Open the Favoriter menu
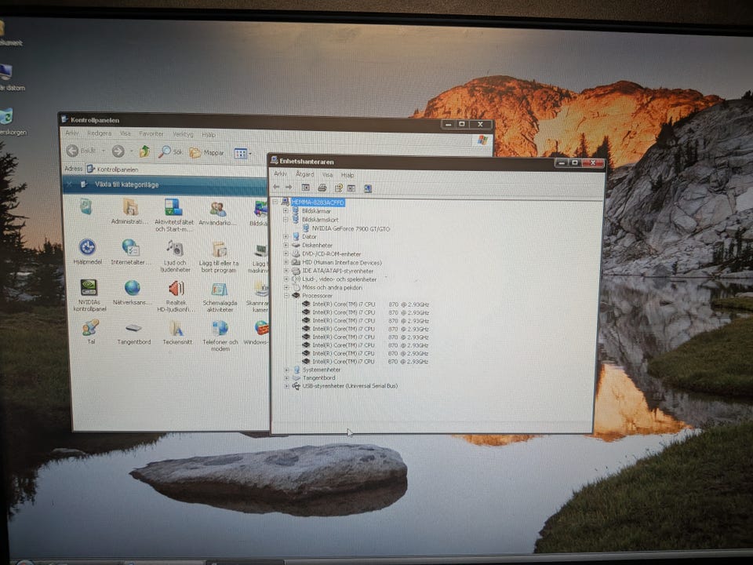This screenshot has width=753, height=565. tap(151, 134)
